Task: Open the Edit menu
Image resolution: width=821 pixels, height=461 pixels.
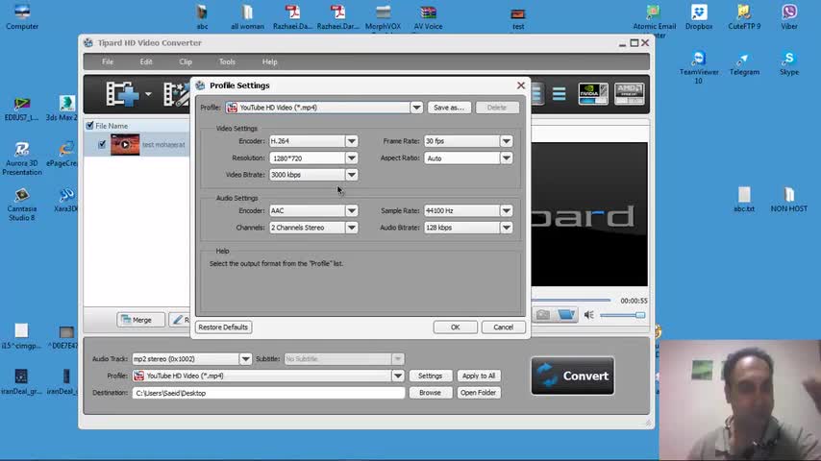Action: click(146, 61)
